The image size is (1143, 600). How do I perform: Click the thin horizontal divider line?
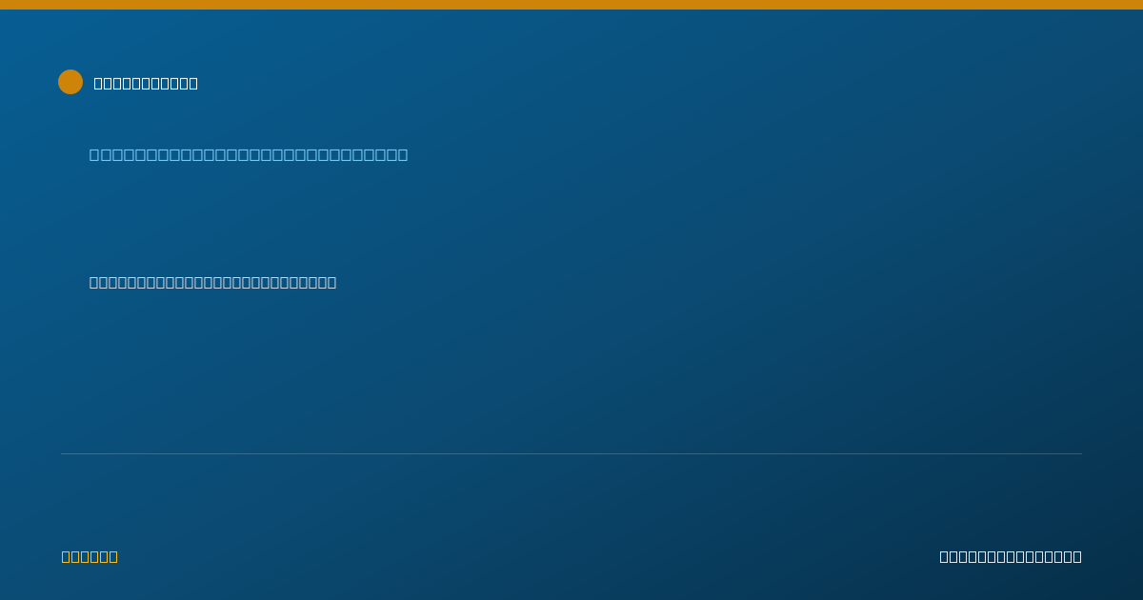[571, 453]
